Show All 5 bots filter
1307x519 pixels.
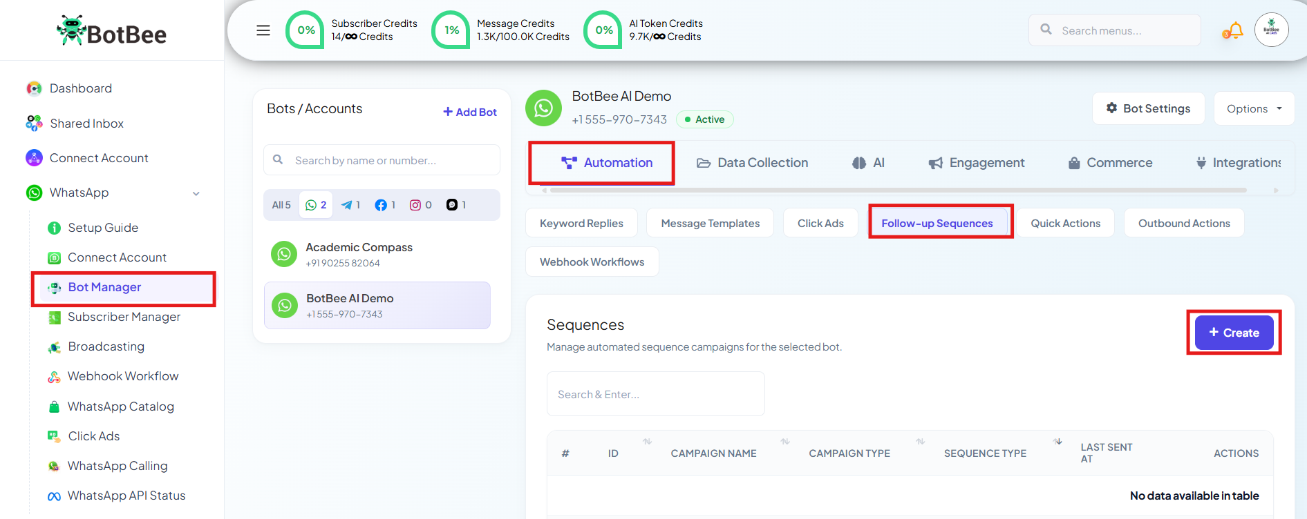(x=281, y=205)
